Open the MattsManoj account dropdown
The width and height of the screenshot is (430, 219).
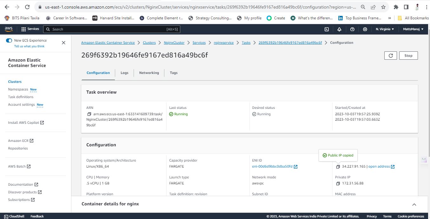[413, 29]
